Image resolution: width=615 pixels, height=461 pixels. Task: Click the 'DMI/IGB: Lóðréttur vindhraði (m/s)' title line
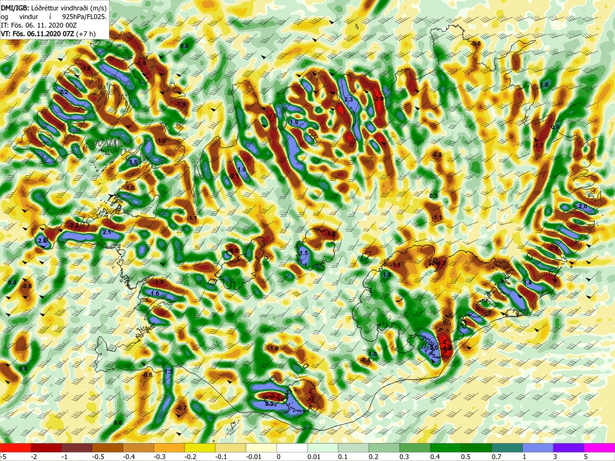click(54, 8)
